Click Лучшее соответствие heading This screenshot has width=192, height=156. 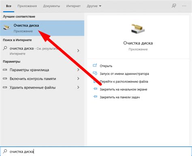click(x=19, y=17)
